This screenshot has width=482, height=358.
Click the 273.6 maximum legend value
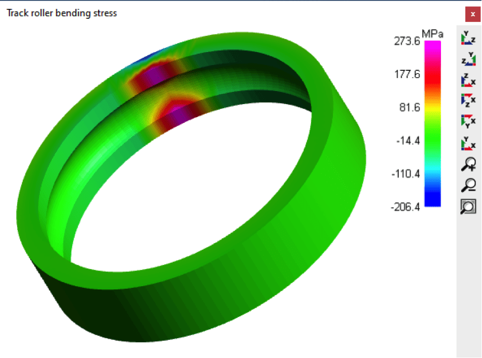pyautogui.click(x=407, y=42)
